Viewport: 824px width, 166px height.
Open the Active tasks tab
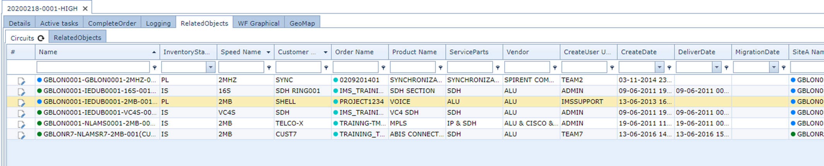[59, 23]
